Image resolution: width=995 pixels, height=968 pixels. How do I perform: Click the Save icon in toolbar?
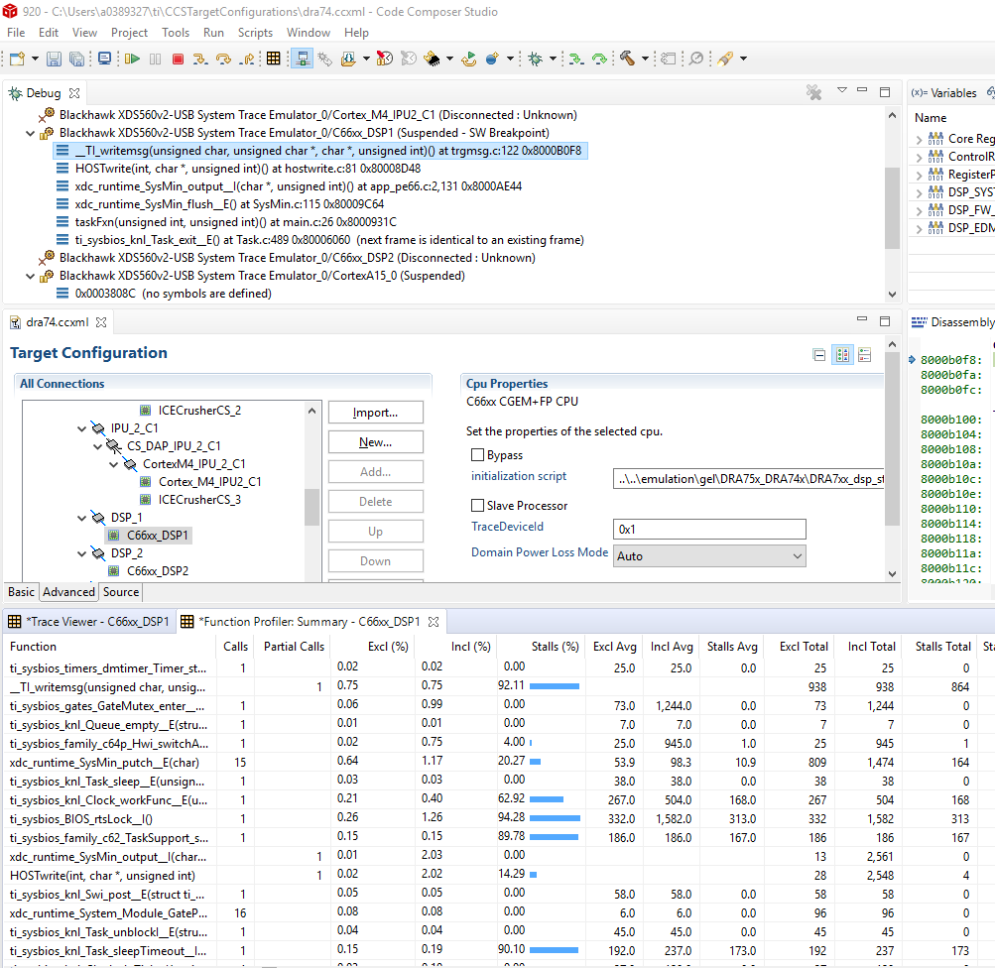[54, 60]
